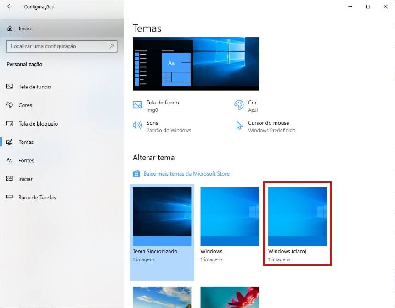Close the Configurações window

click(385, 6)
